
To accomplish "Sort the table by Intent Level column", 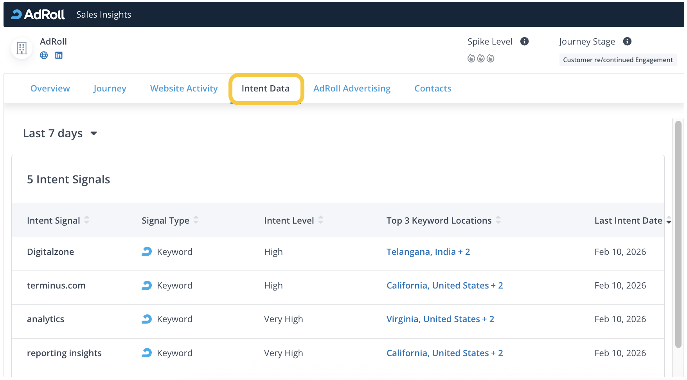I will (320, 220).
